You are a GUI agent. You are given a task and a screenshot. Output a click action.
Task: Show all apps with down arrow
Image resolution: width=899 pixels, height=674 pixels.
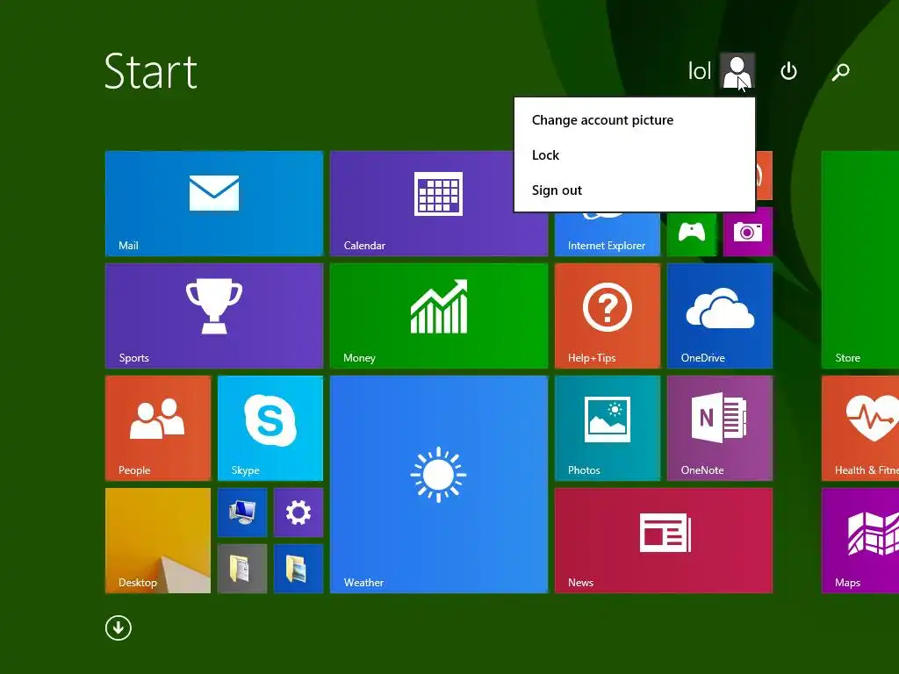point(119,627)
